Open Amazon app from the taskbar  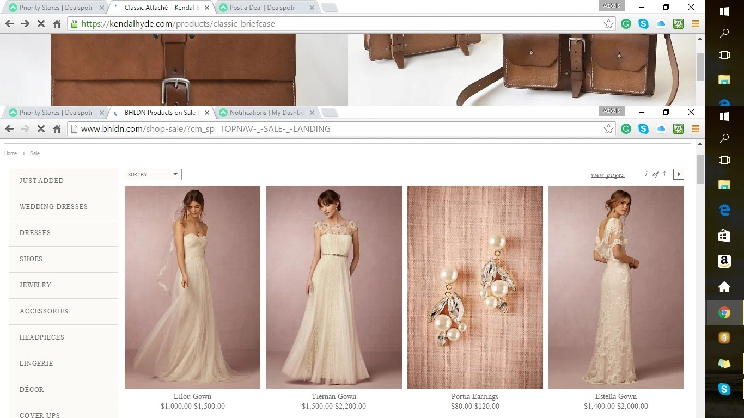724,262
